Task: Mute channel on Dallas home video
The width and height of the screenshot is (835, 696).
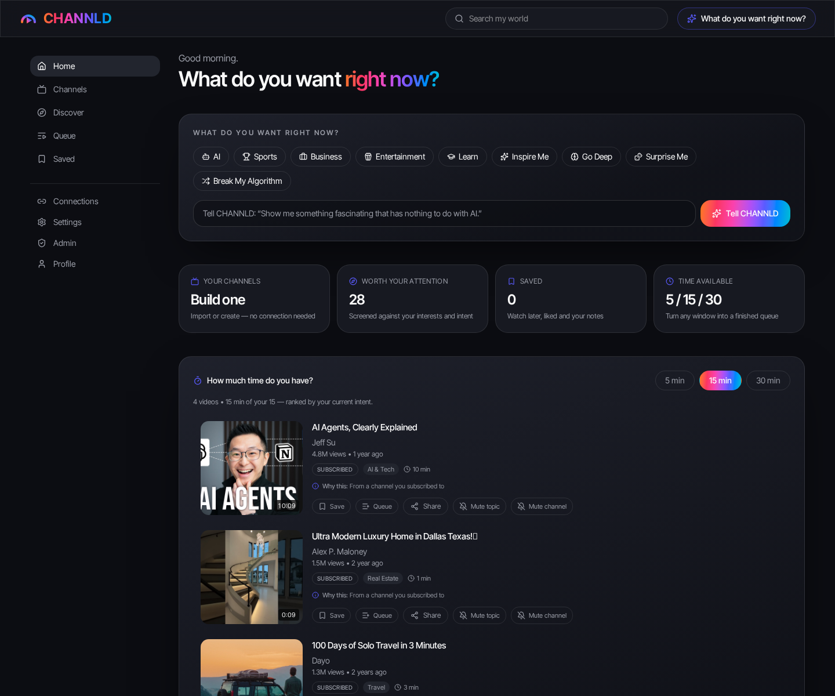Action: pos(542,615)
